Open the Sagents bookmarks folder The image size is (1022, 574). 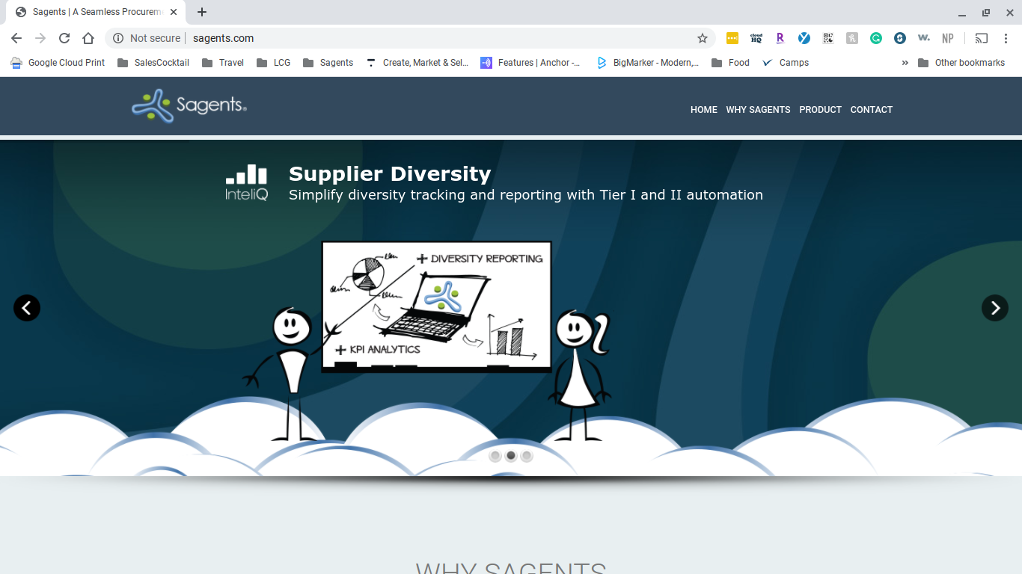(328, 63)
